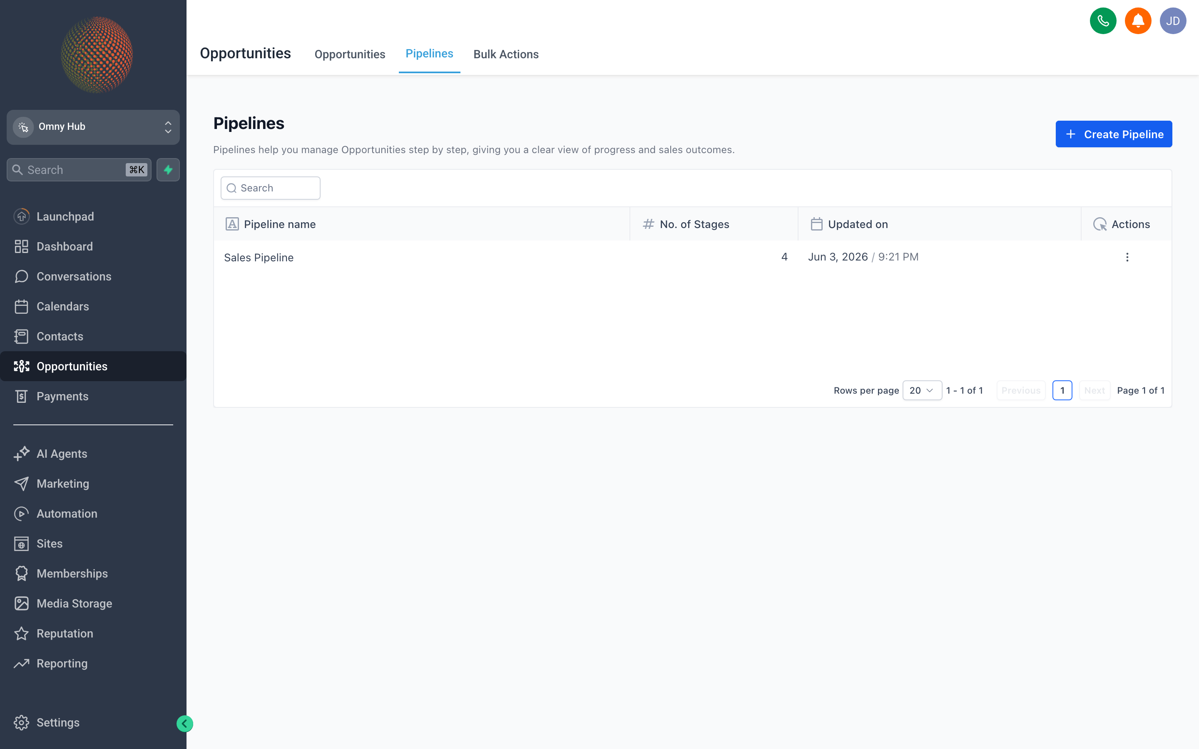Open the JD user avatar menu

tap(1172, 21)
